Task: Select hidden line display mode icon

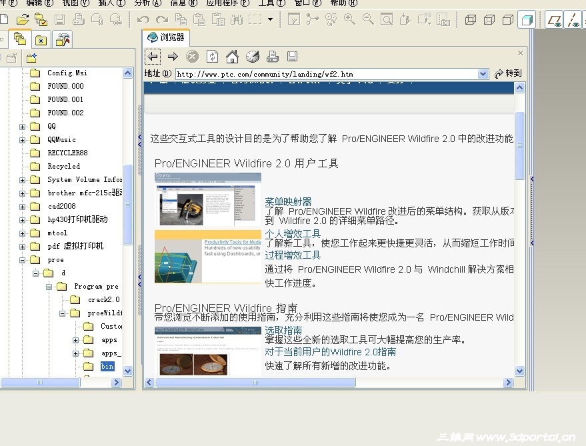Action: click(489, 19)
